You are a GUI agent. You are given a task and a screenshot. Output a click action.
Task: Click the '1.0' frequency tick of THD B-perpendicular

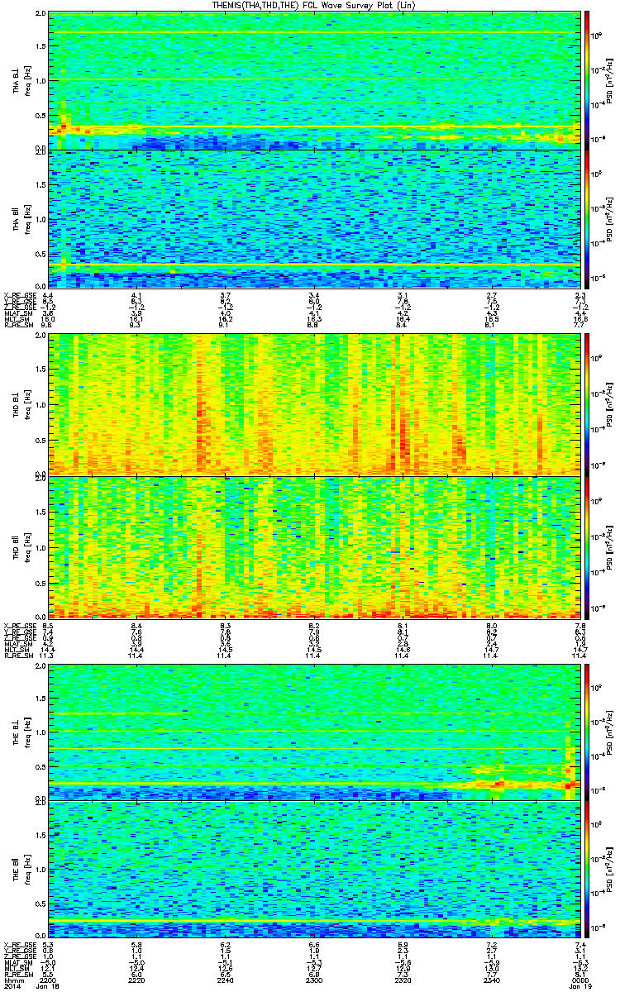click(41, 405)
